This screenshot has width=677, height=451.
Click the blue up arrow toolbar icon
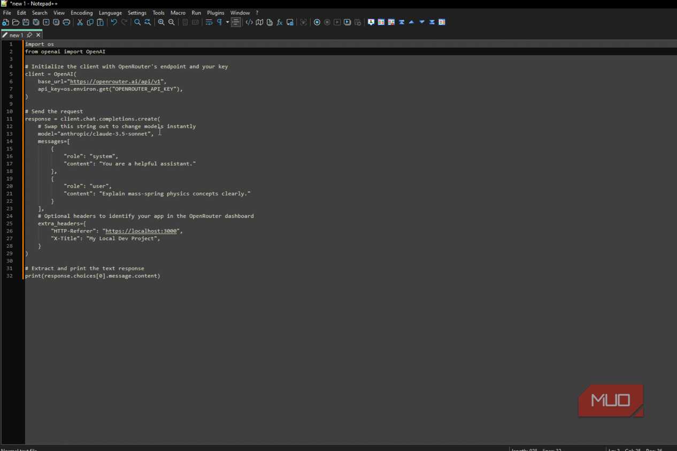click(411, 22)
